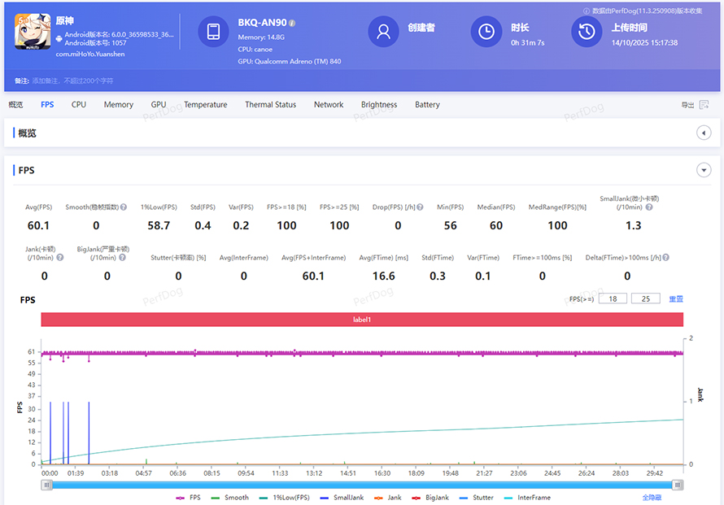Click the creator avatar icon
The image size is (724, 505).
383,32
